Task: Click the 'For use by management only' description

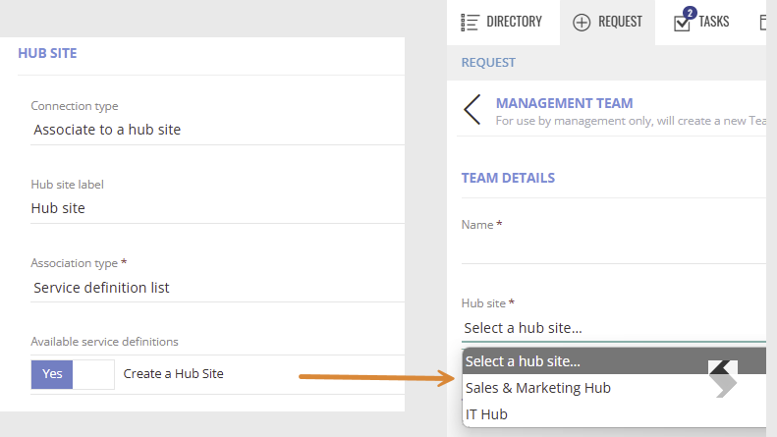Action: click(631, 121)
